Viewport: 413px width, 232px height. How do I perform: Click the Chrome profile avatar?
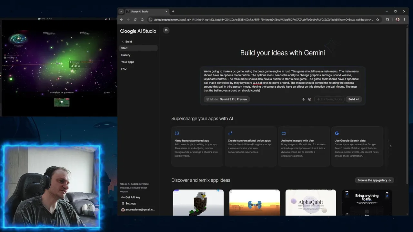tap(398, 20)
